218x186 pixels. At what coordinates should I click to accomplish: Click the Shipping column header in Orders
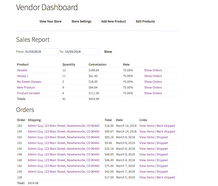34,120
